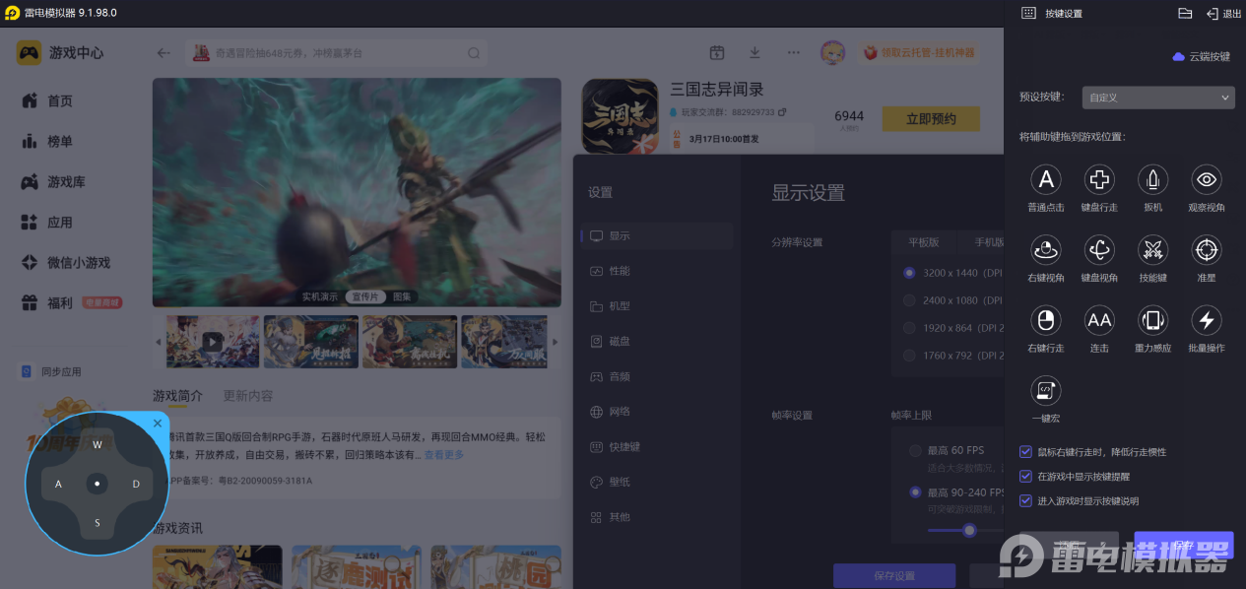Switch to 平板版 tablet resolution tab
This screenshot has height=589, width=1246.
[x=923, y=242]
